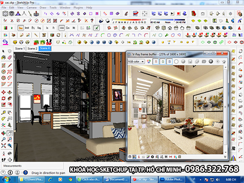
Task: Open the Plugins menu
Action: (78, 8)
